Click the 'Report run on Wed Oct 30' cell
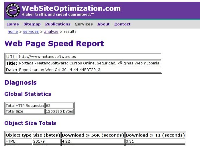This screenshot has width=200, height=146. 90,70
